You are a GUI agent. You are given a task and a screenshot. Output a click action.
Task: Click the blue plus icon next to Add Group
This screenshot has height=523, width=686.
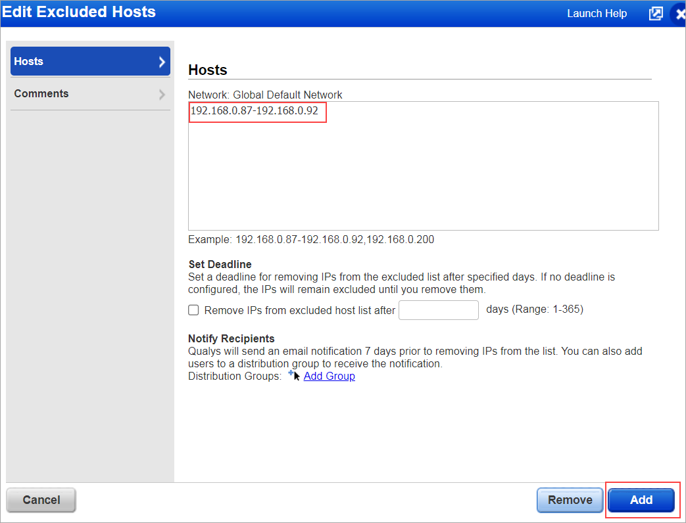[291, 372]
